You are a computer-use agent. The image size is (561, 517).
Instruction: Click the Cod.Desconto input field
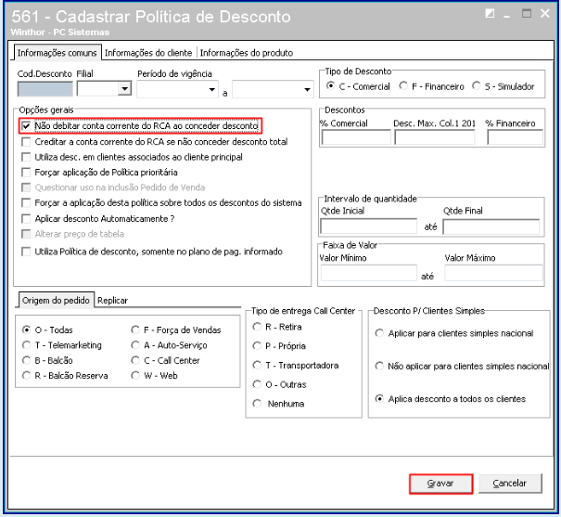45,88
